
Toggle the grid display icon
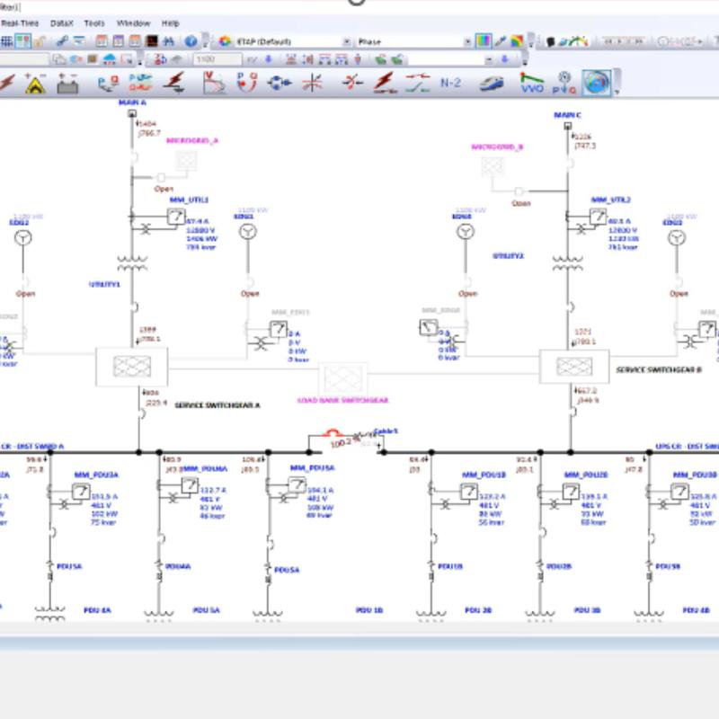(6, 41)
